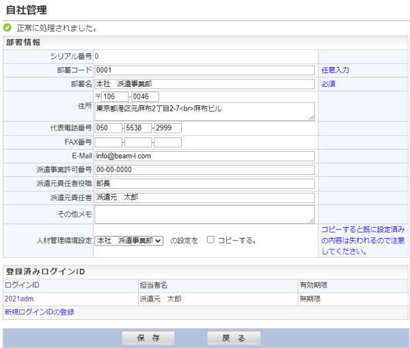Click the 派遣事業許可番号 field

pos(204,170)
